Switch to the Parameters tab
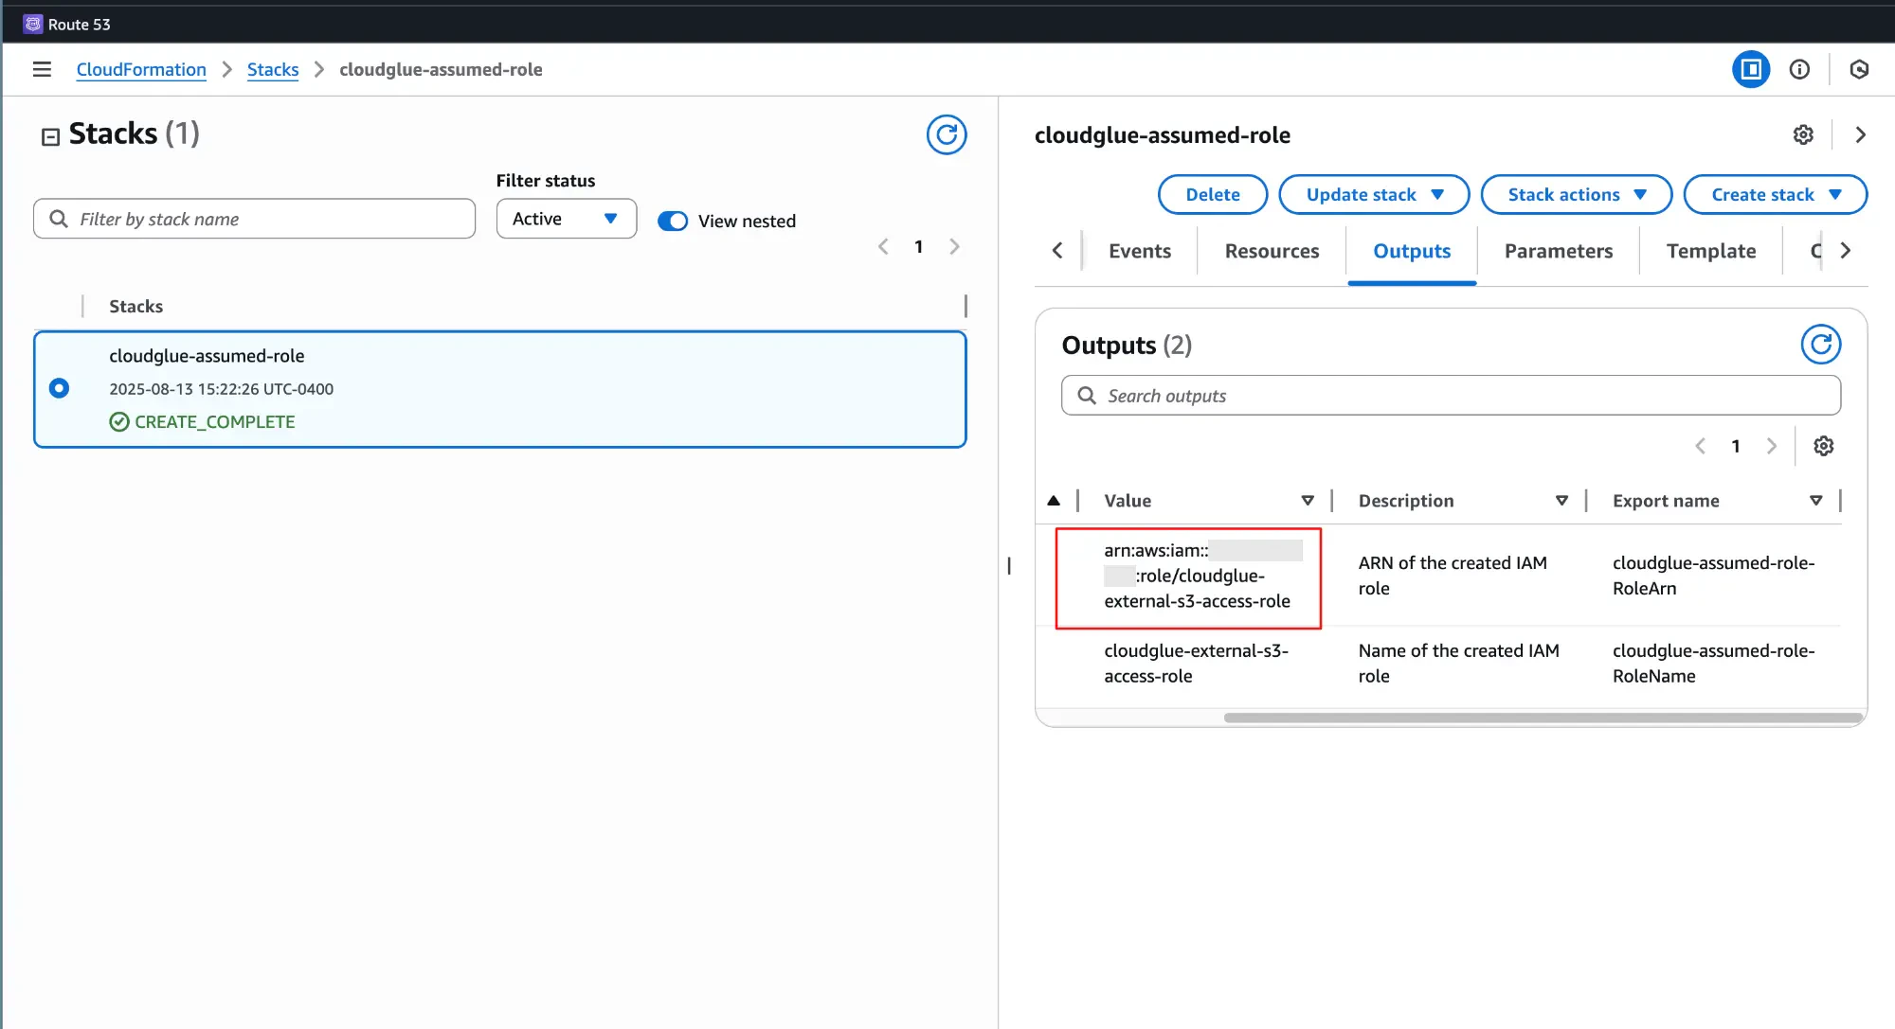Screen dimensions: 1895x1029 [x=1559, y=251]
